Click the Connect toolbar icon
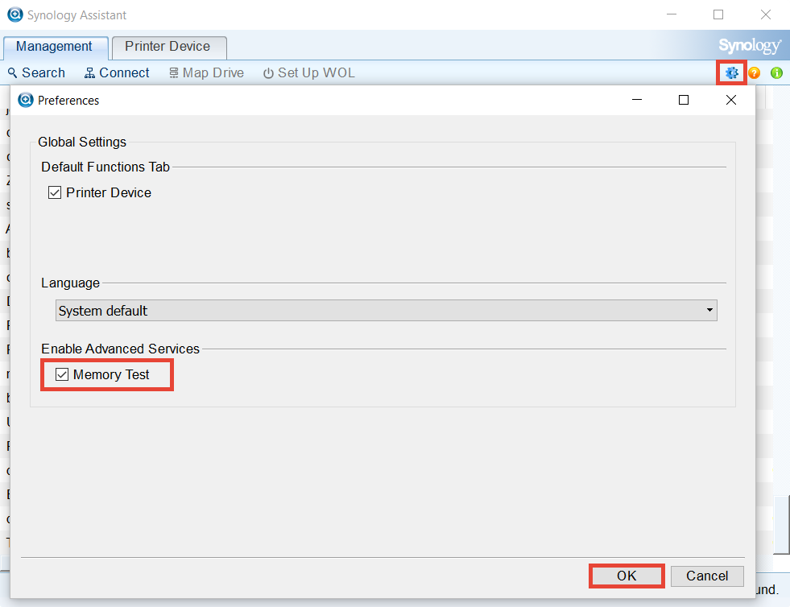 pyautogui.click(x=88, y=72)
